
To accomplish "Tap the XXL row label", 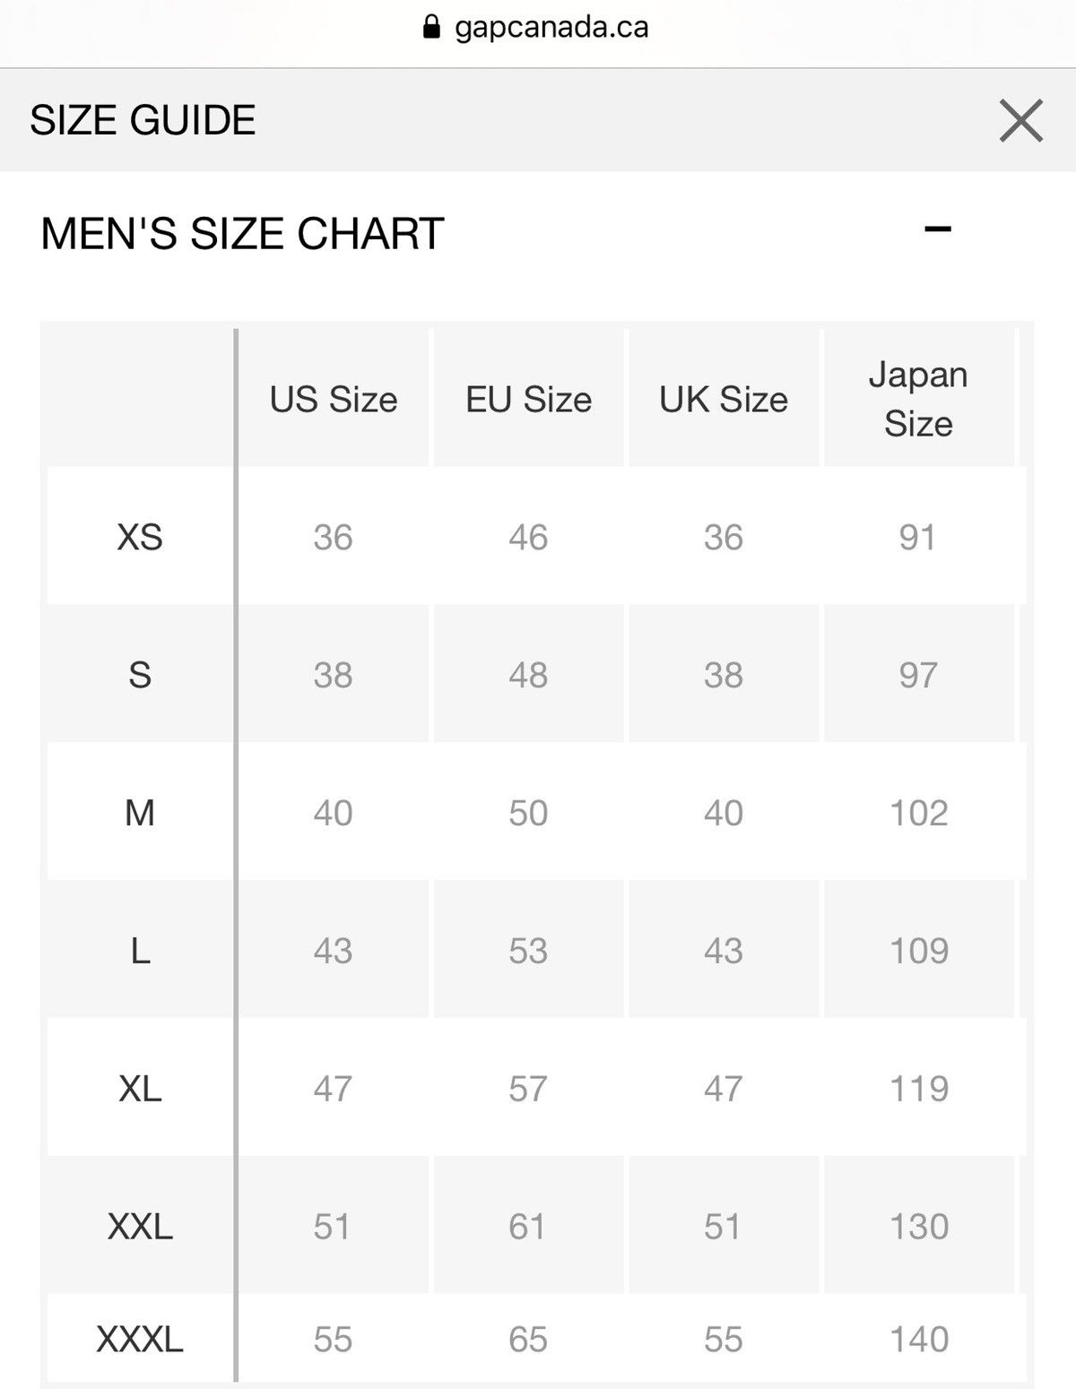I will [140, 1227].
